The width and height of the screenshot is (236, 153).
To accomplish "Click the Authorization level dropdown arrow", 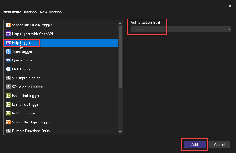I will (x=229, y=29).
